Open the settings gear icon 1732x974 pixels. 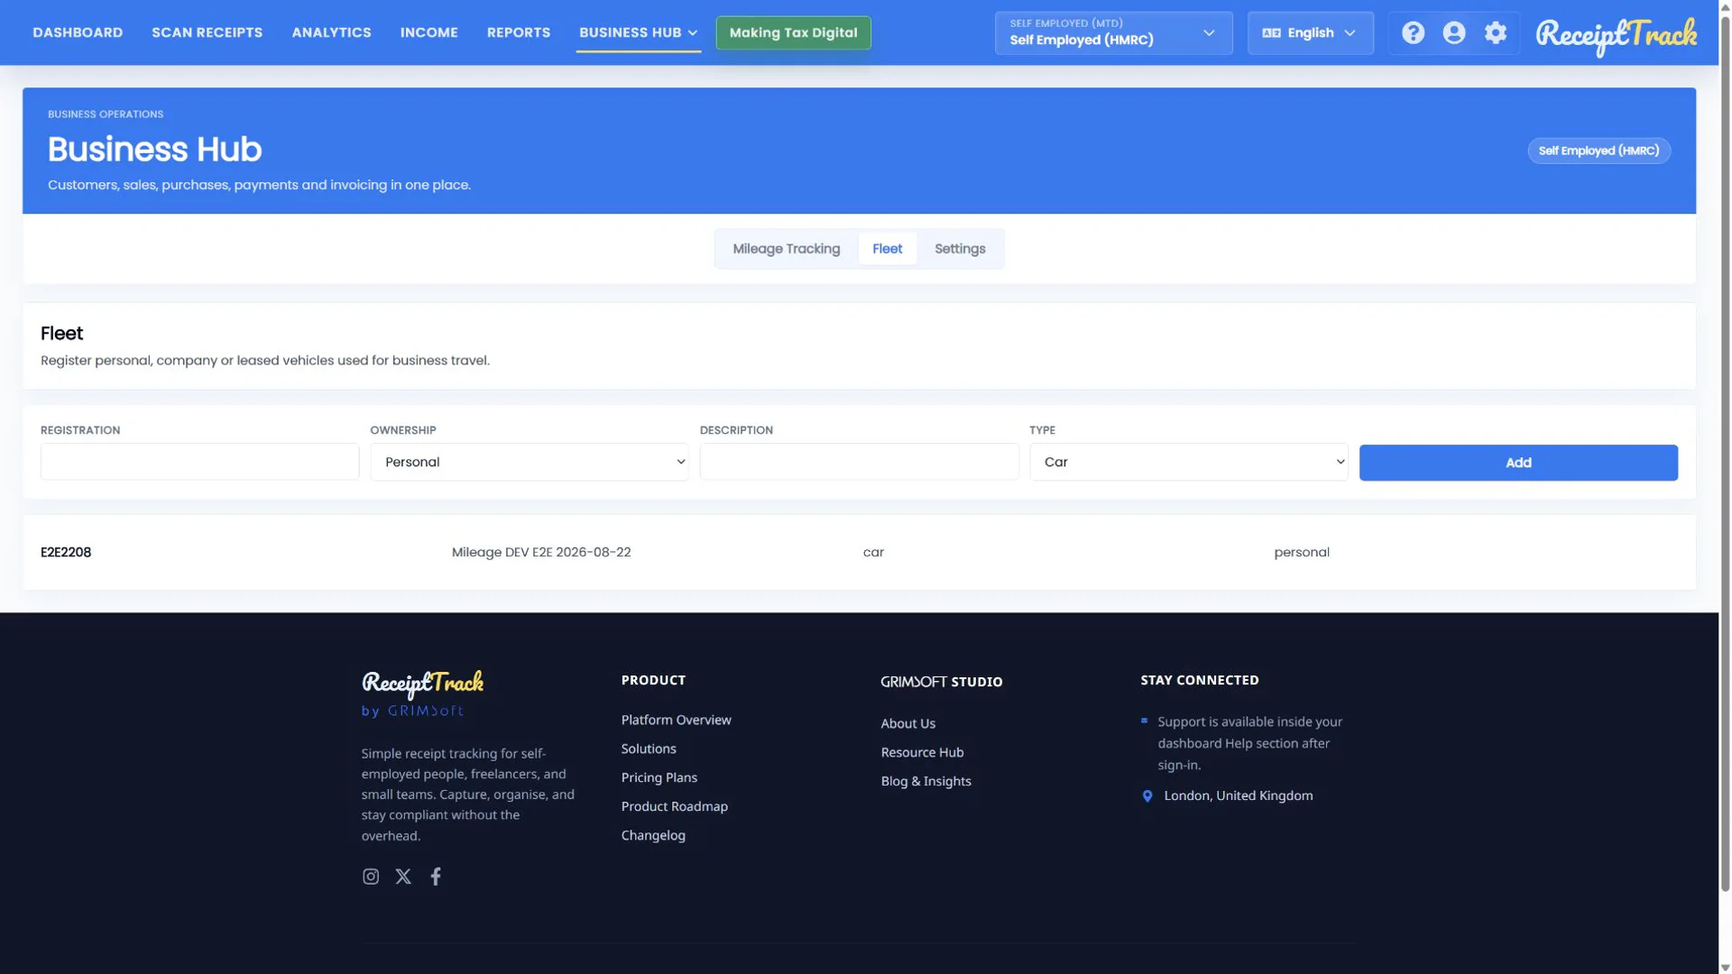tap(1496, 33)
